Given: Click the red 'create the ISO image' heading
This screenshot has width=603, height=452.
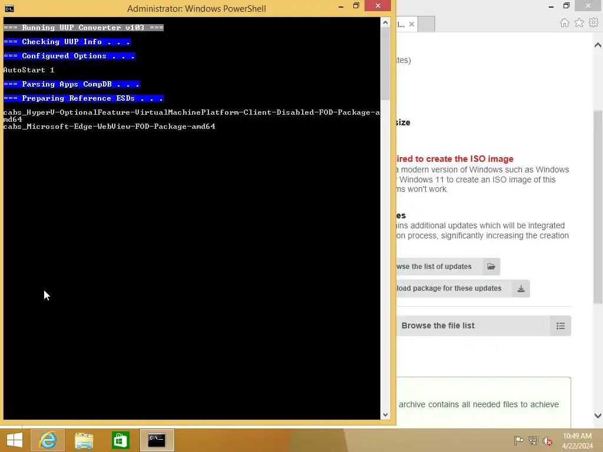Looking at the screenshot, I should (x=455, y=159).
